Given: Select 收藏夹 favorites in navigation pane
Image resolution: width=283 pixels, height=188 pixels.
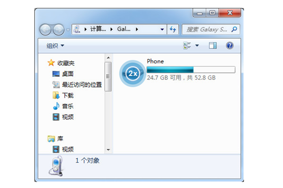Looking at the screenshot, I should pyautogui.click(x=66, y=63).
